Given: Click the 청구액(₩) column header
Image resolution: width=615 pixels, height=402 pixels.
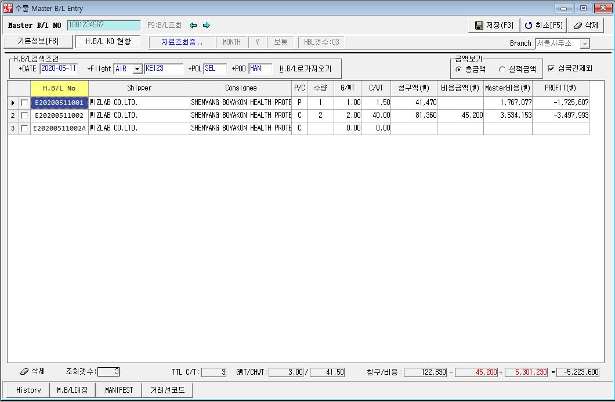Looking at the screenshot, I should 414,88.
